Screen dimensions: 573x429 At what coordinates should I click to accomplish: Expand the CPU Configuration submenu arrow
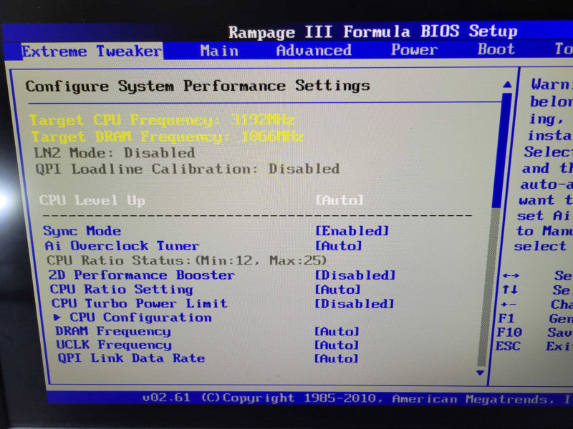tap(57, 317)
